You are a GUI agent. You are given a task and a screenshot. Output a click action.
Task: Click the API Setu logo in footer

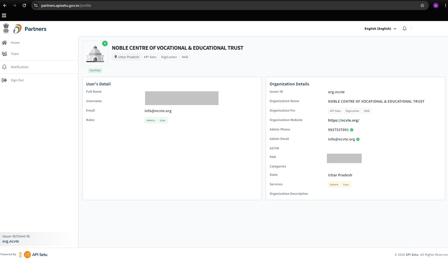[36, 255]
